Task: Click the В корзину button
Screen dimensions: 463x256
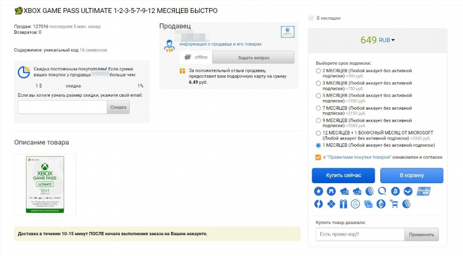Action: coord(412,175)
